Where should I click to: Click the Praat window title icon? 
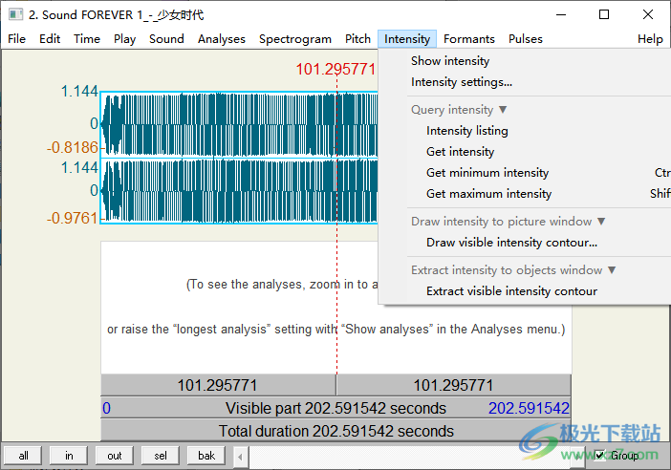pos(14,14)
